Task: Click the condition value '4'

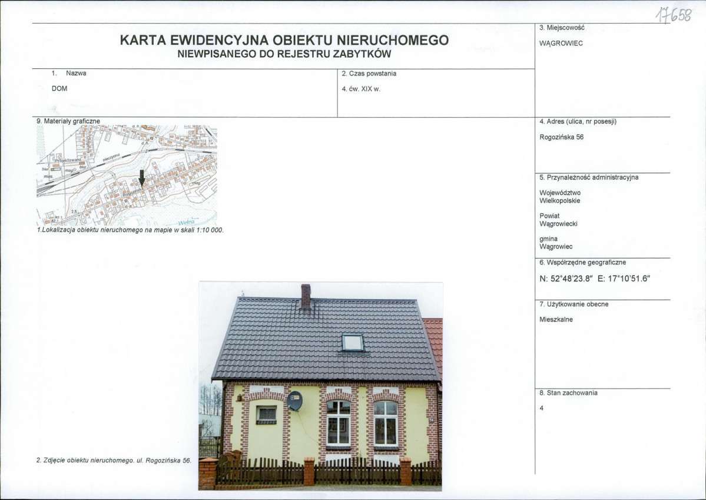Action: click(541, 408)
